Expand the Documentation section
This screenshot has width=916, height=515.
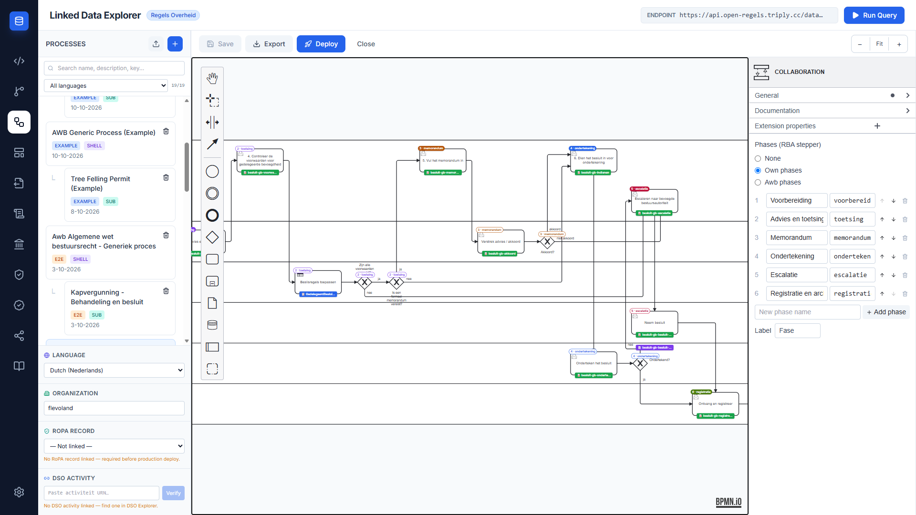pyautogui.click(x=832, y=111)
